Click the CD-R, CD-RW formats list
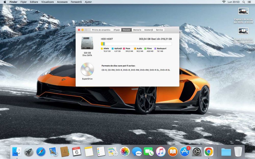The height and width of the screenshot is (159, 255). point(136,70)
